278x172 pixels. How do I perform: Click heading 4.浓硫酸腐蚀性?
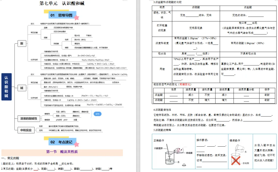[x=162, y=110]
